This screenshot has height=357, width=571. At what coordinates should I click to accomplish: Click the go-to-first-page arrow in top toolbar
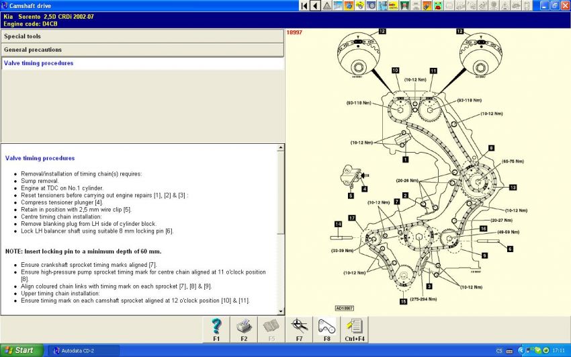pyautogui.click(x=304, y=5)
